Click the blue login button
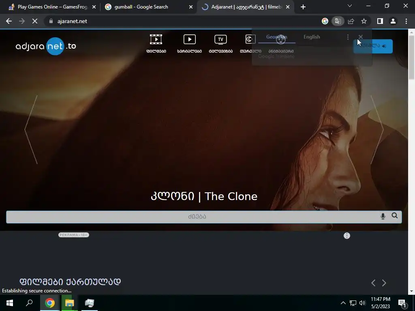The image size is (415, 311). click(x=373, y=46)
